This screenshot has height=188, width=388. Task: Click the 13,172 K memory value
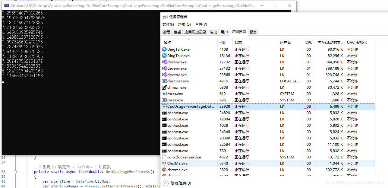(x=335, y=157)
